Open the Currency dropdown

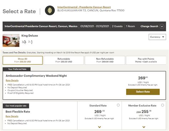(x=157, y=37)
